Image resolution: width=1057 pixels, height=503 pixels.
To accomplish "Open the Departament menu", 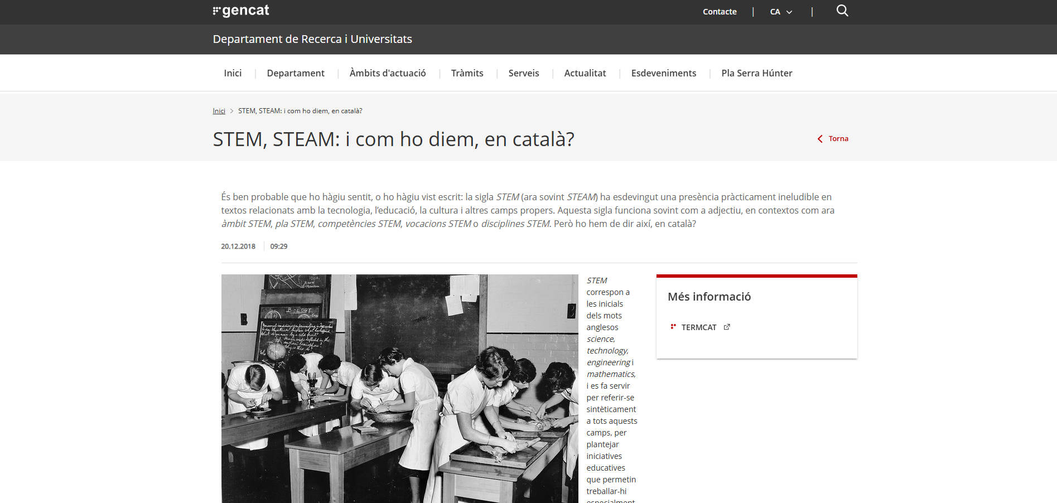I will click(296, 73).
